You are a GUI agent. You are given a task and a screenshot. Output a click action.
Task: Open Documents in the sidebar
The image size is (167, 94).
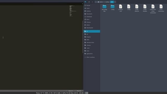coord(92,14)
